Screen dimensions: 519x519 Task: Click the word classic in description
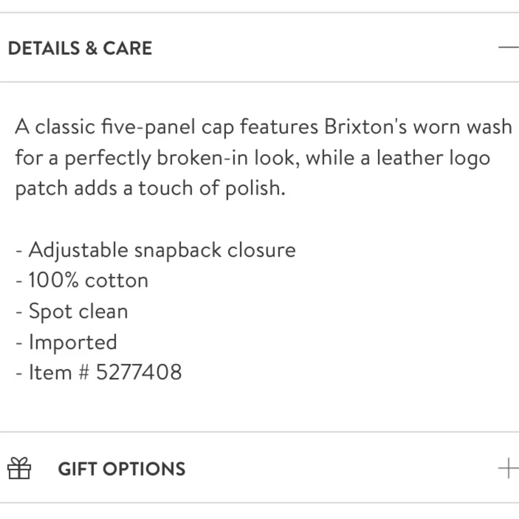(65, 127)
